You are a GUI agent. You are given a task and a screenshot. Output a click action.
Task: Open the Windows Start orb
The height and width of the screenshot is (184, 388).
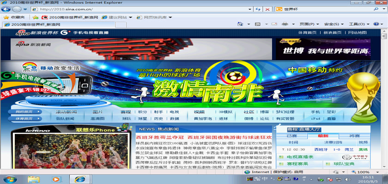point(9,179)
